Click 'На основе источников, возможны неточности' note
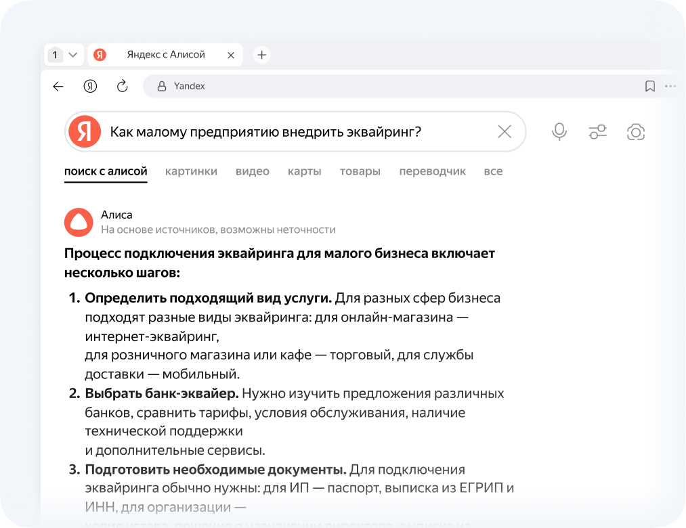The width and height of the screenshot is (686, 528). click(218, 229)
